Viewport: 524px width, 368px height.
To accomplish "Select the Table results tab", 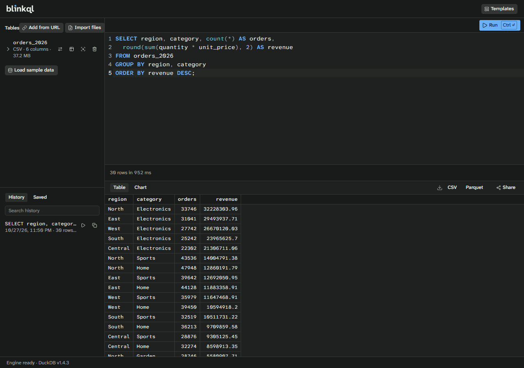I will [119, 188].
